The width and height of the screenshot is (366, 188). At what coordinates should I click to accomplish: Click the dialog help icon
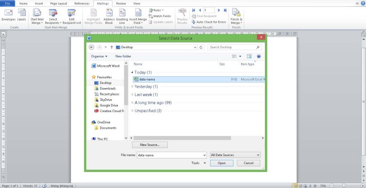point(259,56)
